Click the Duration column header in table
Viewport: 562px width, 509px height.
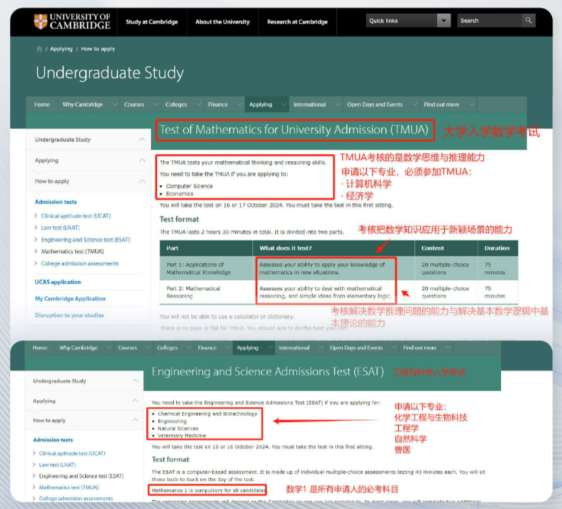(497, 248)
